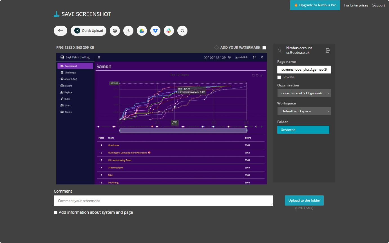
Task: Click Upload to the folder button
Action: (x=304, y=200)
